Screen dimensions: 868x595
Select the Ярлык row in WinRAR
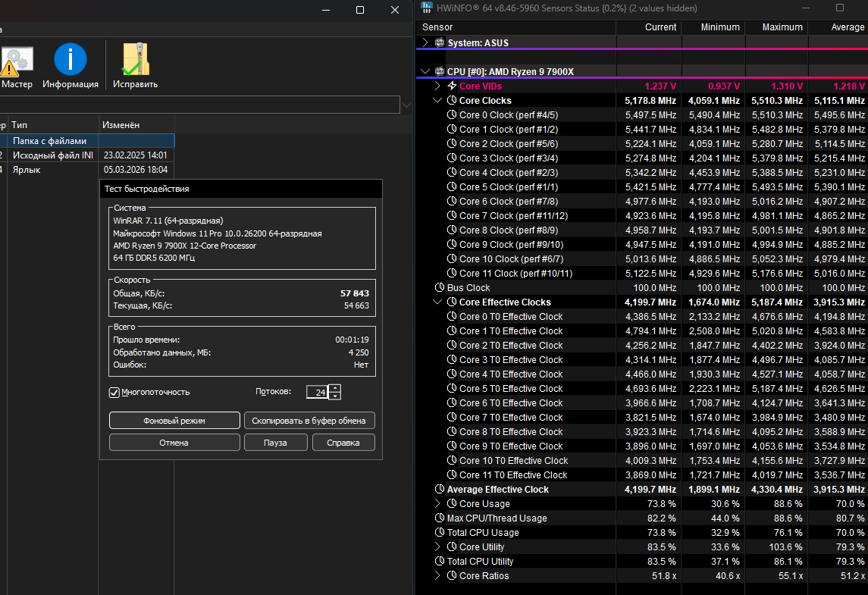(87, 169)
